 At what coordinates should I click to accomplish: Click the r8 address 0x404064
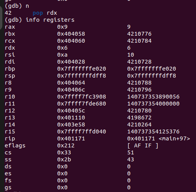click(x=71, y=83)
